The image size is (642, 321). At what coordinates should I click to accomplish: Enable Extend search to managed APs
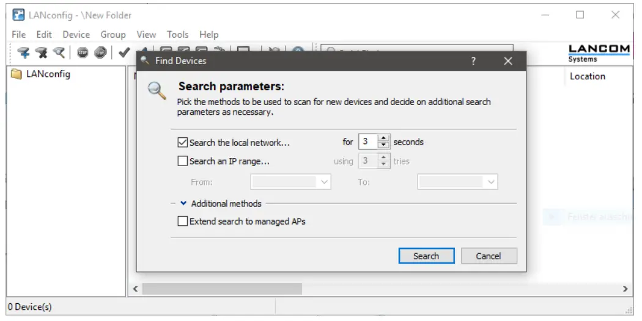pyautogui.click(x=183, y=222)
